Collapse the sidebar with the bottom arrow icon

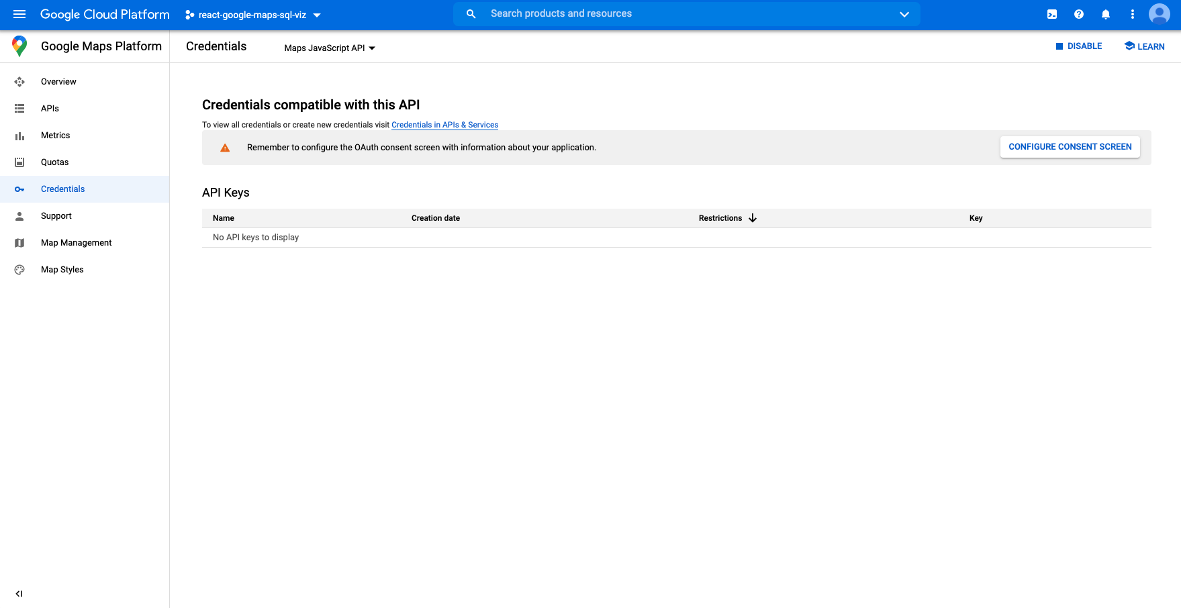point(19,594)
